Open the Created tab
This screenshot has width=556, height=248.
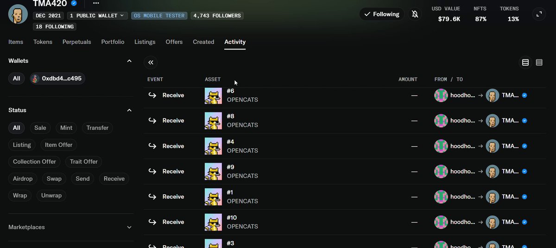point(203,42)
